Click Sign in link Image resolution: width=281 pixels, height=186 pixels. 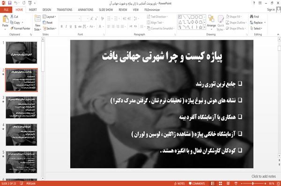[271, 10]
